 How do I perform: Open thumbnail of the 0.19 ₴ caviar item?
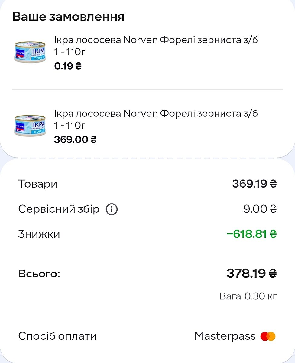30,52
